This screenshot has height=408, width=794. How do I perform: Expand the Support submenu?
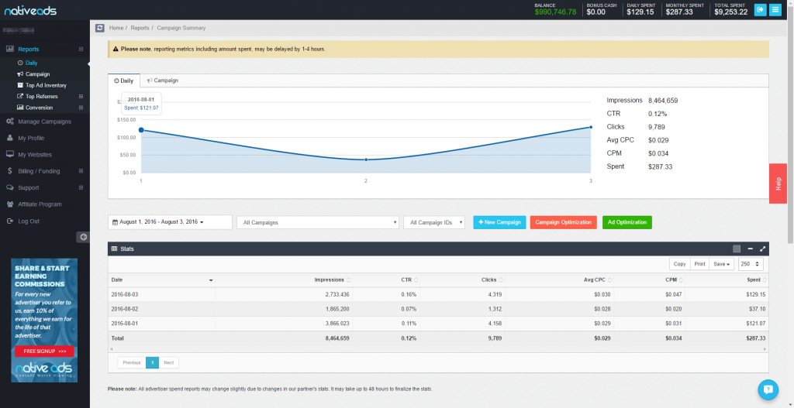coord(81,187)
